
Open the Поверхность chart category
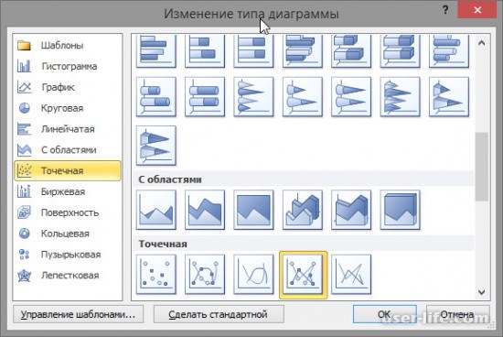pyautogui.click(x=68, y=212)
